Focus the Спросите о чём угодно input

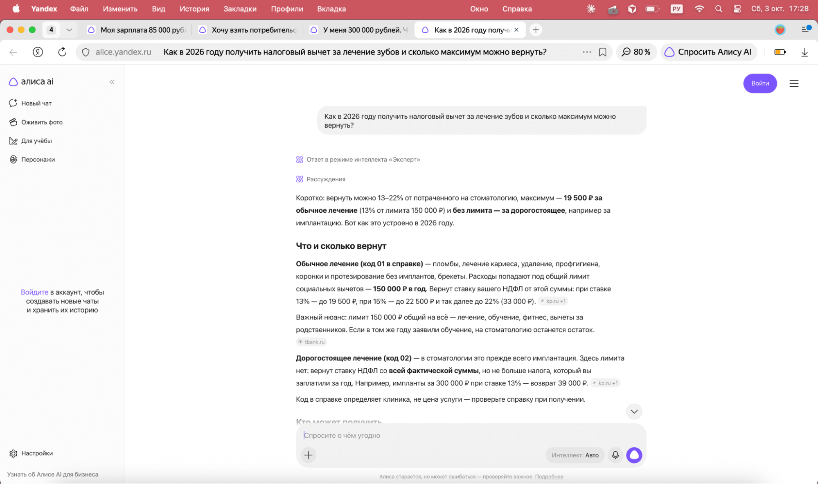pyautogui.click(x=471, y=435)
